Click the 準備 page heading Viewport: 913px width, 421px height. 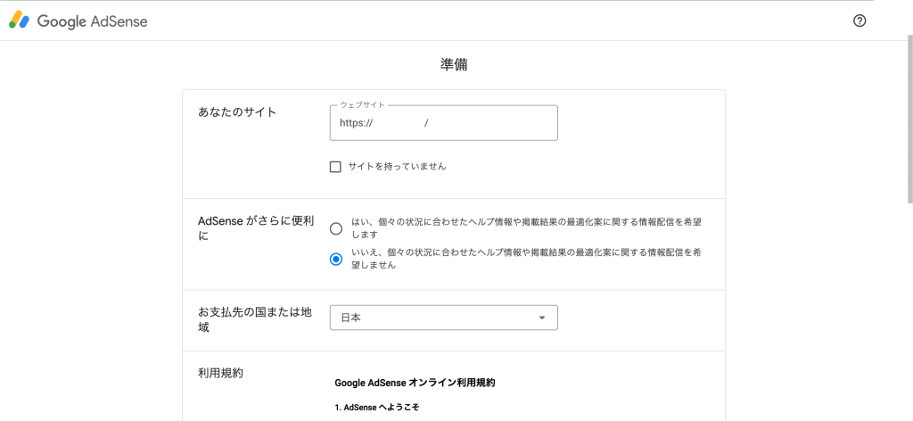click(x=454, y=65)
